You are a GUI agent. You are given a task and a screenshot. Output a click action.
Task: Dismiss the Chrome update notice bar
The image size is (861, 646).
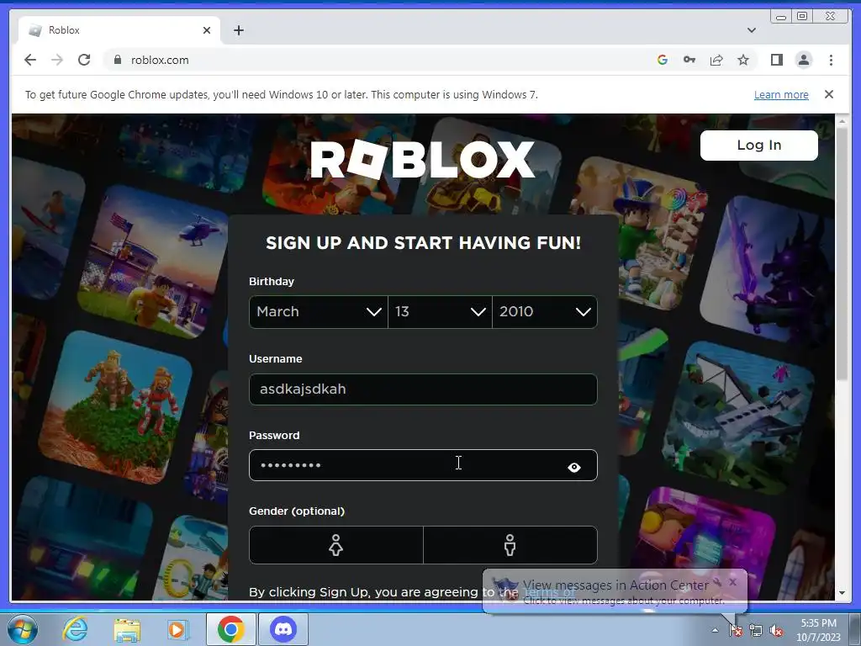(x=829, y=94)
